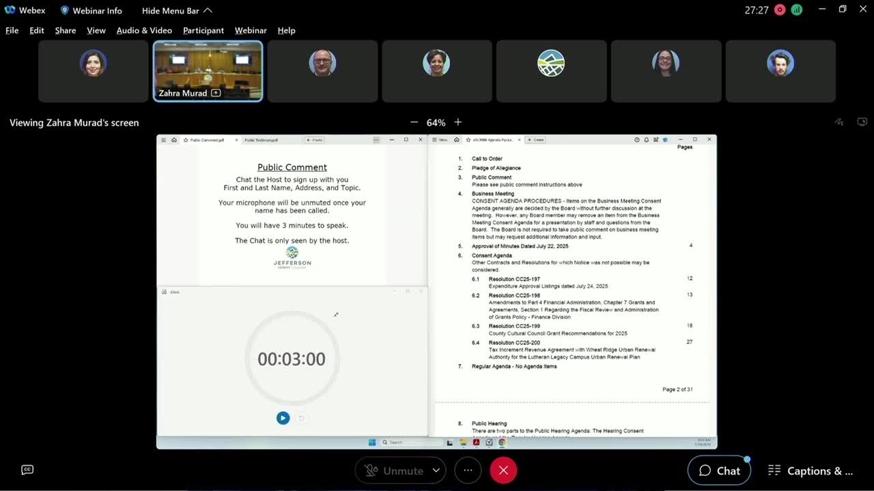Start the 3-minute countdown timer
Screen dimensions: 874x491
[283, 418]
